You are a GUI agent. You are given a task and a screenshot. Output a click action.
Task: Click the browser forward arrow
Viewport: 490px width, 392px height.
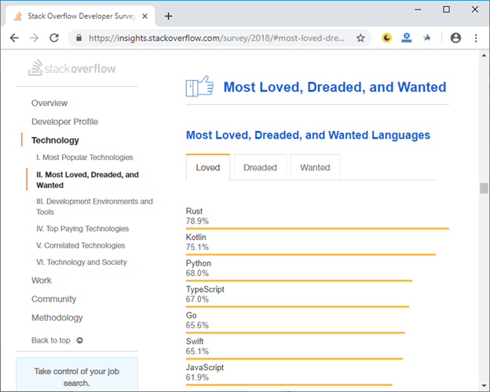point(34,38)
